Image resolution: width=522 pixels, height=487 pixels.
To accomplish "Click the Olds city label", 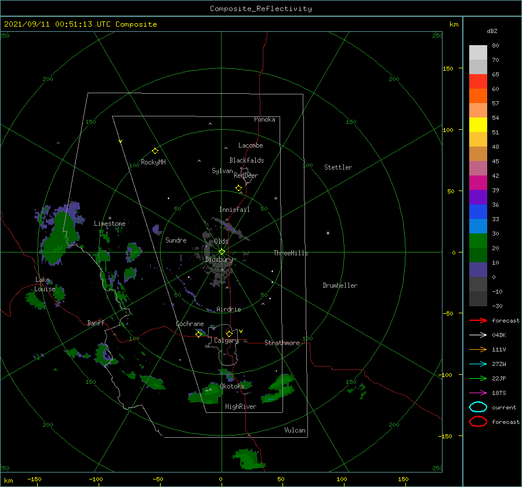I will pos(221,241).
